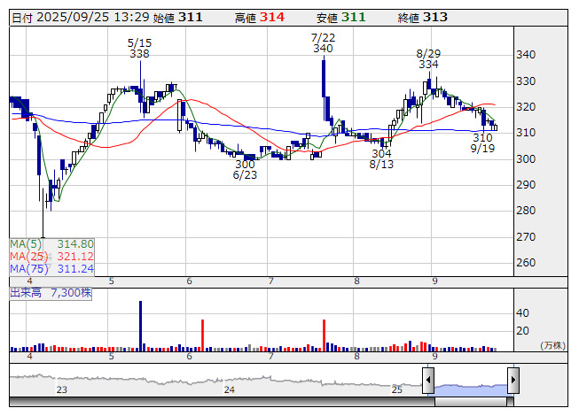Click the right range handle in the overview
This screenshot has height=416, width=579.
click(x=512, y=381)
